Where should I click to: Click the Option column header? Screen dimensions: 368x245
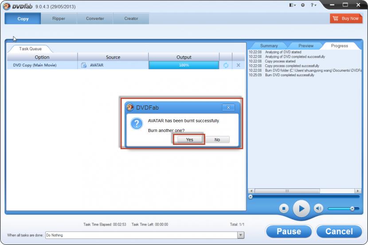coord(42,57)
